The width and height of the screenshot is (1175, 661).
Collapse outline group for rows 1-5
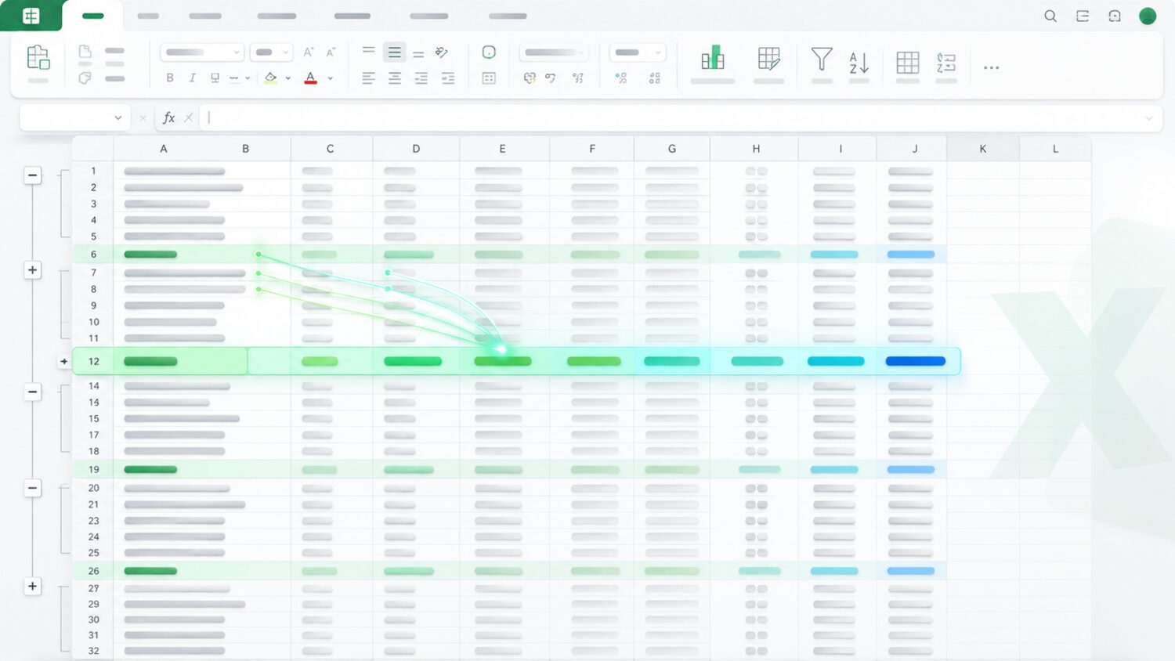coord(33,175)
